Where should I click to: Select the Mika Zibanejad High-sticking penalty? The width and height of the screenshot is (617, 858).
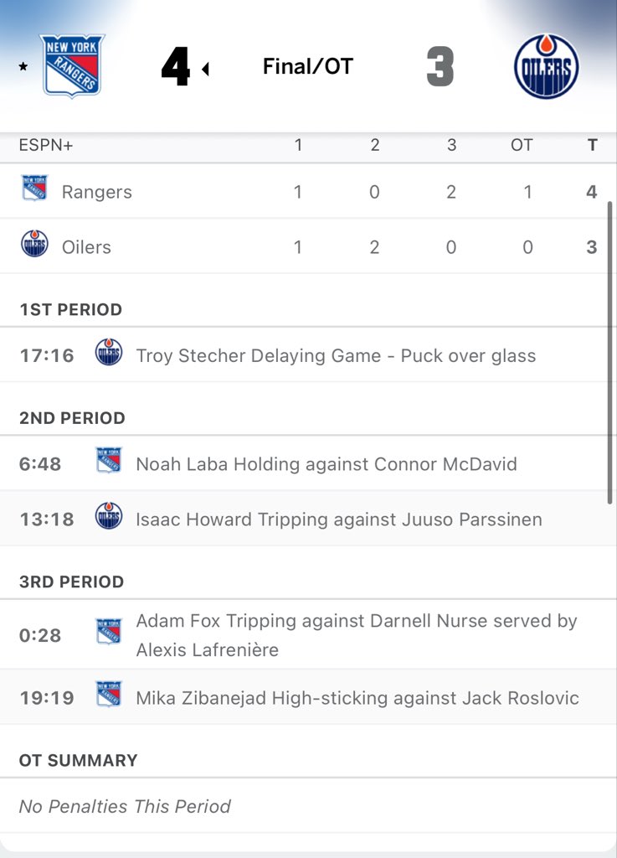coord(357,697)
